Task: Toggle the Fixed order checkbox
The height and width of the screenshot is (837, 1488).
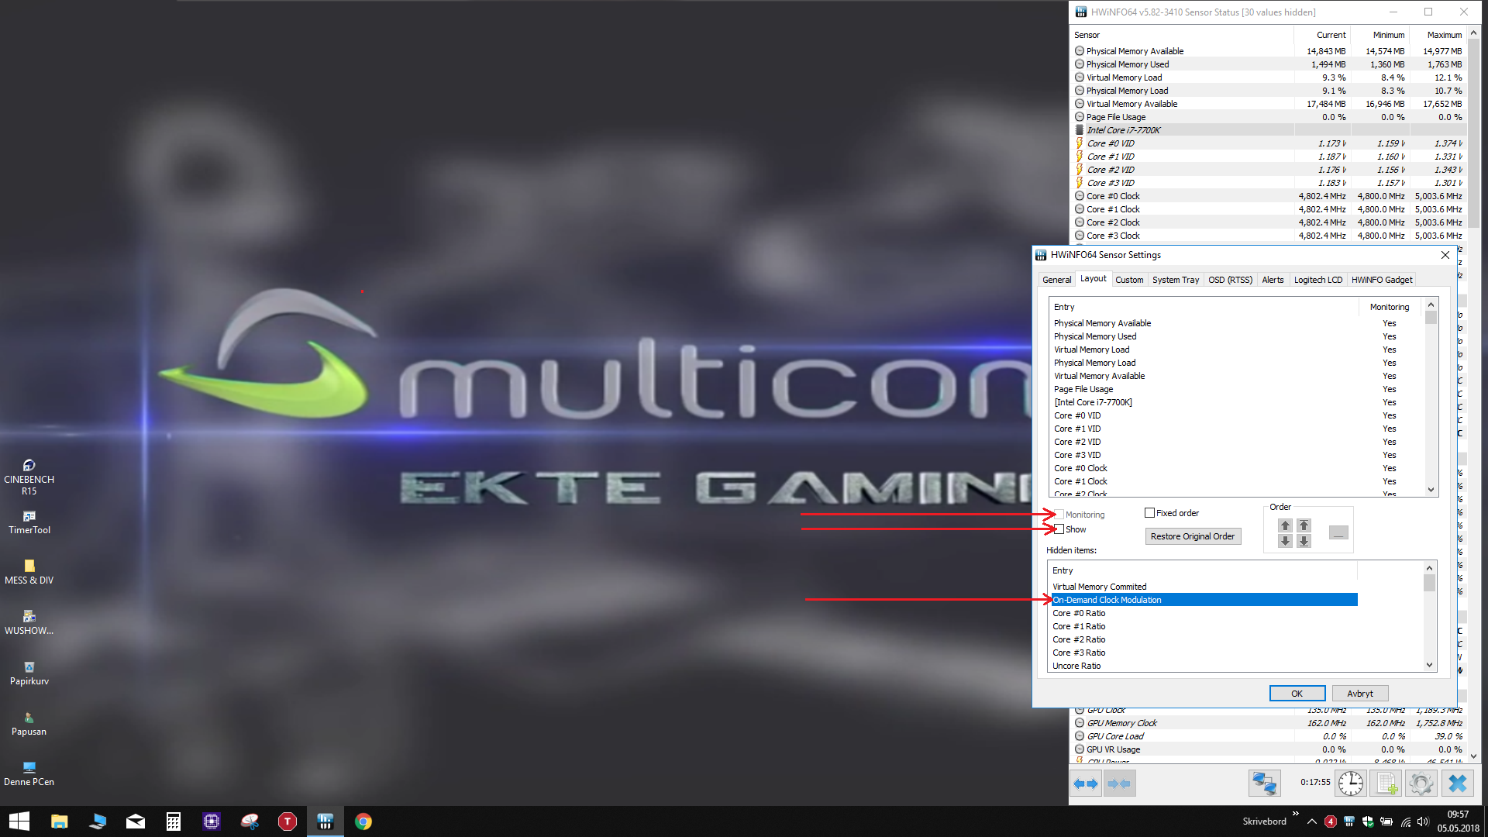Action: [1150, 513]
